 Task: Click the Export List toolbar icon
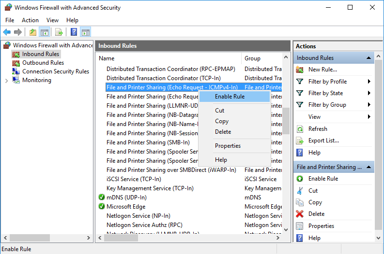pyautogui.click(x=59, y=32)
